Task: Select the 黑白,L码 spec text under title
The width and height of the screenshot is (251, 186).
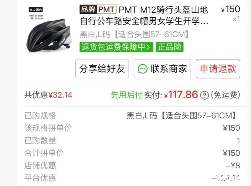Action: point(134,35)
